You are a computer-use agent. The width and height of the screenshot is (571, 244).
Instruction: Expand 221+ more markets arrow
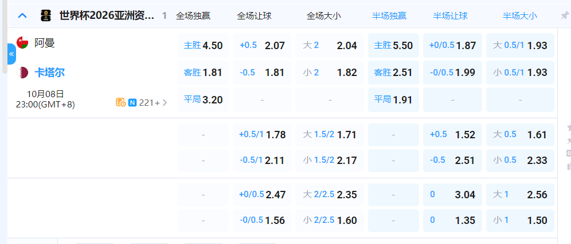coord(165,103)
